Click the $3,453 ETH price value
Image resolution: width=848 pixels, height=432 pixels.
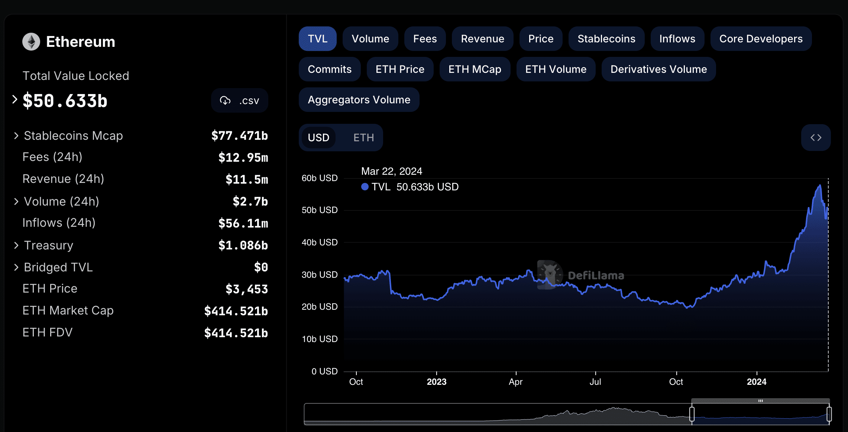[x=247, y=289]
